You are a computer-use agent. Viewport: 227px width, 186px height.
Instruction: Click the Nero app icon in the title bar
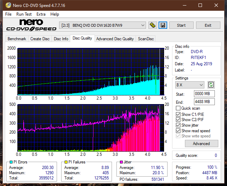click(8, 5)
